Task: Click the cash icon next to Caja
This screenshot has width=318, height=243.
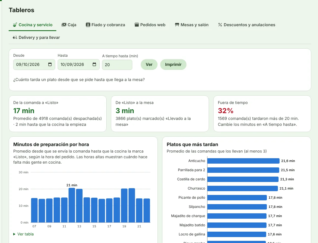Action: point(64,25)
